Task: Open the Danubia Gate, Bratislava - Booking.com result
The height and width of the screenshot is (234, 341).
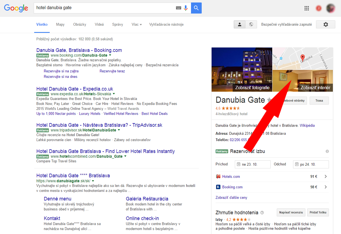Action: 79,50
